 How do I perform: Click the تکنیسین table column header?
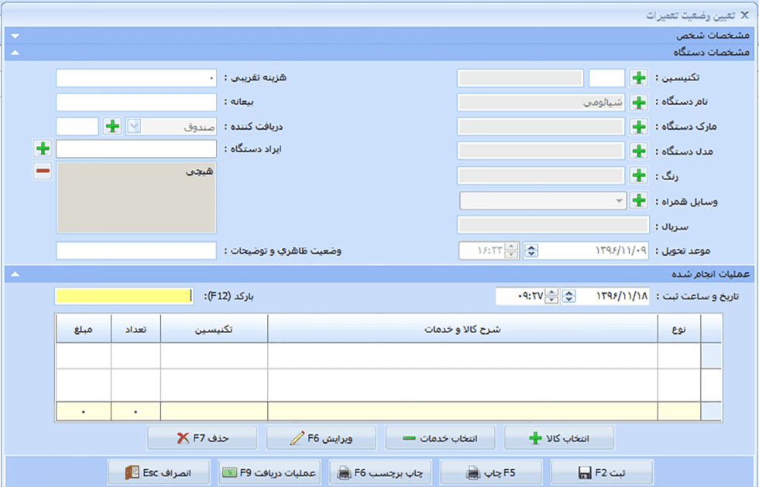pyautogui.click(x=214, y=329)
